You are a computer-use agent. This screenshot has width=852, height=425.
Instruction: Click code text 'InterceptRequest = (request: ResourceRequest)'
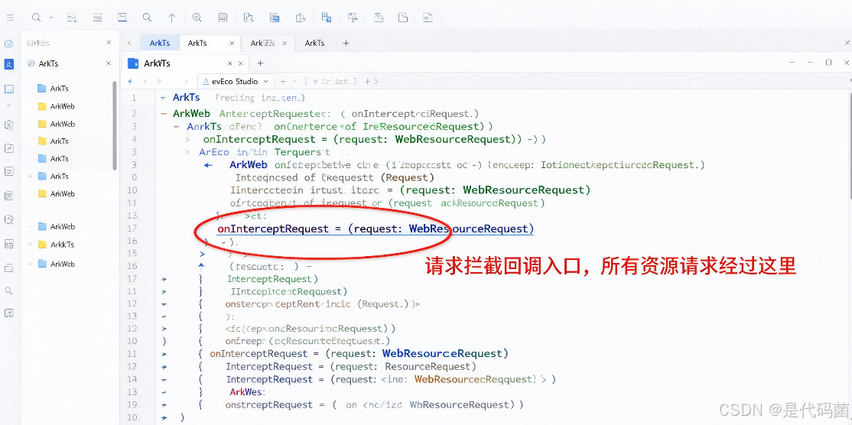[351, 366]
